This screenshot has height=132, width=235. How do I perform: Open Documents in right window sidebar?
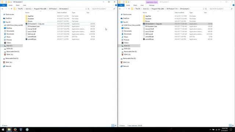pyautogui.click(x=128, y=31)
